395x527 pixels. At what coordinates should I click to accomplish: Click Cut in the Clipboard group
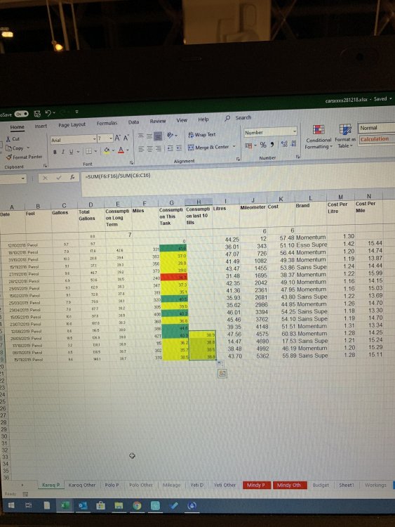13,139
